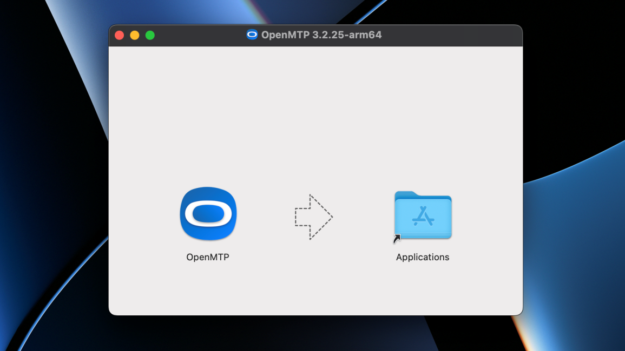Click the blue folder tab of Applications
625x351 pixels.
click(405, 194)
